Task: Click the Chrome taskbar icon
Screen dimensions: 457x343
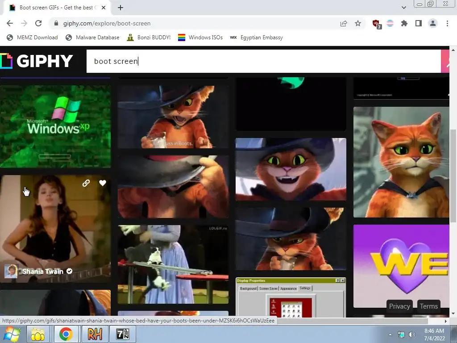Action: [x=66, y=334]
